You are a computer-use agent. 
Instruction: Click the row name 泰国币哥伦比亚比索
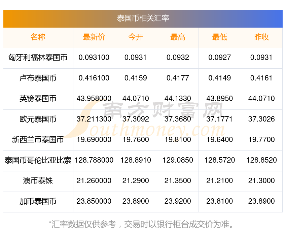(38, 160)
